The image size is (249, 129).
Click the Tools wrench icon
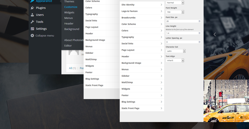coord(32,22)
